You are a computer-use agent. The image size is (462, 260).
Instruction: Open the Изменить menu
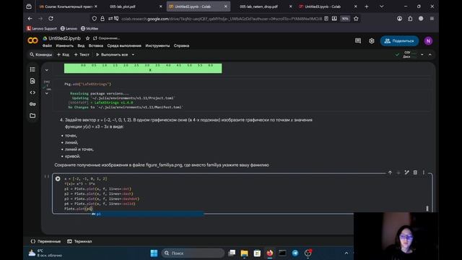(x=64, y=45)
